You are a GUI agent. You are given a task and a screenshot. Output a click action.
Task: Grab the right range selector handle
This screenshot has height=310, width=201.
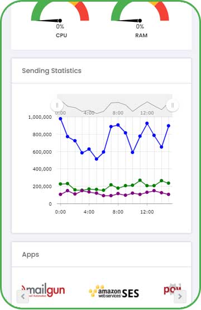[x=173, y=105]
